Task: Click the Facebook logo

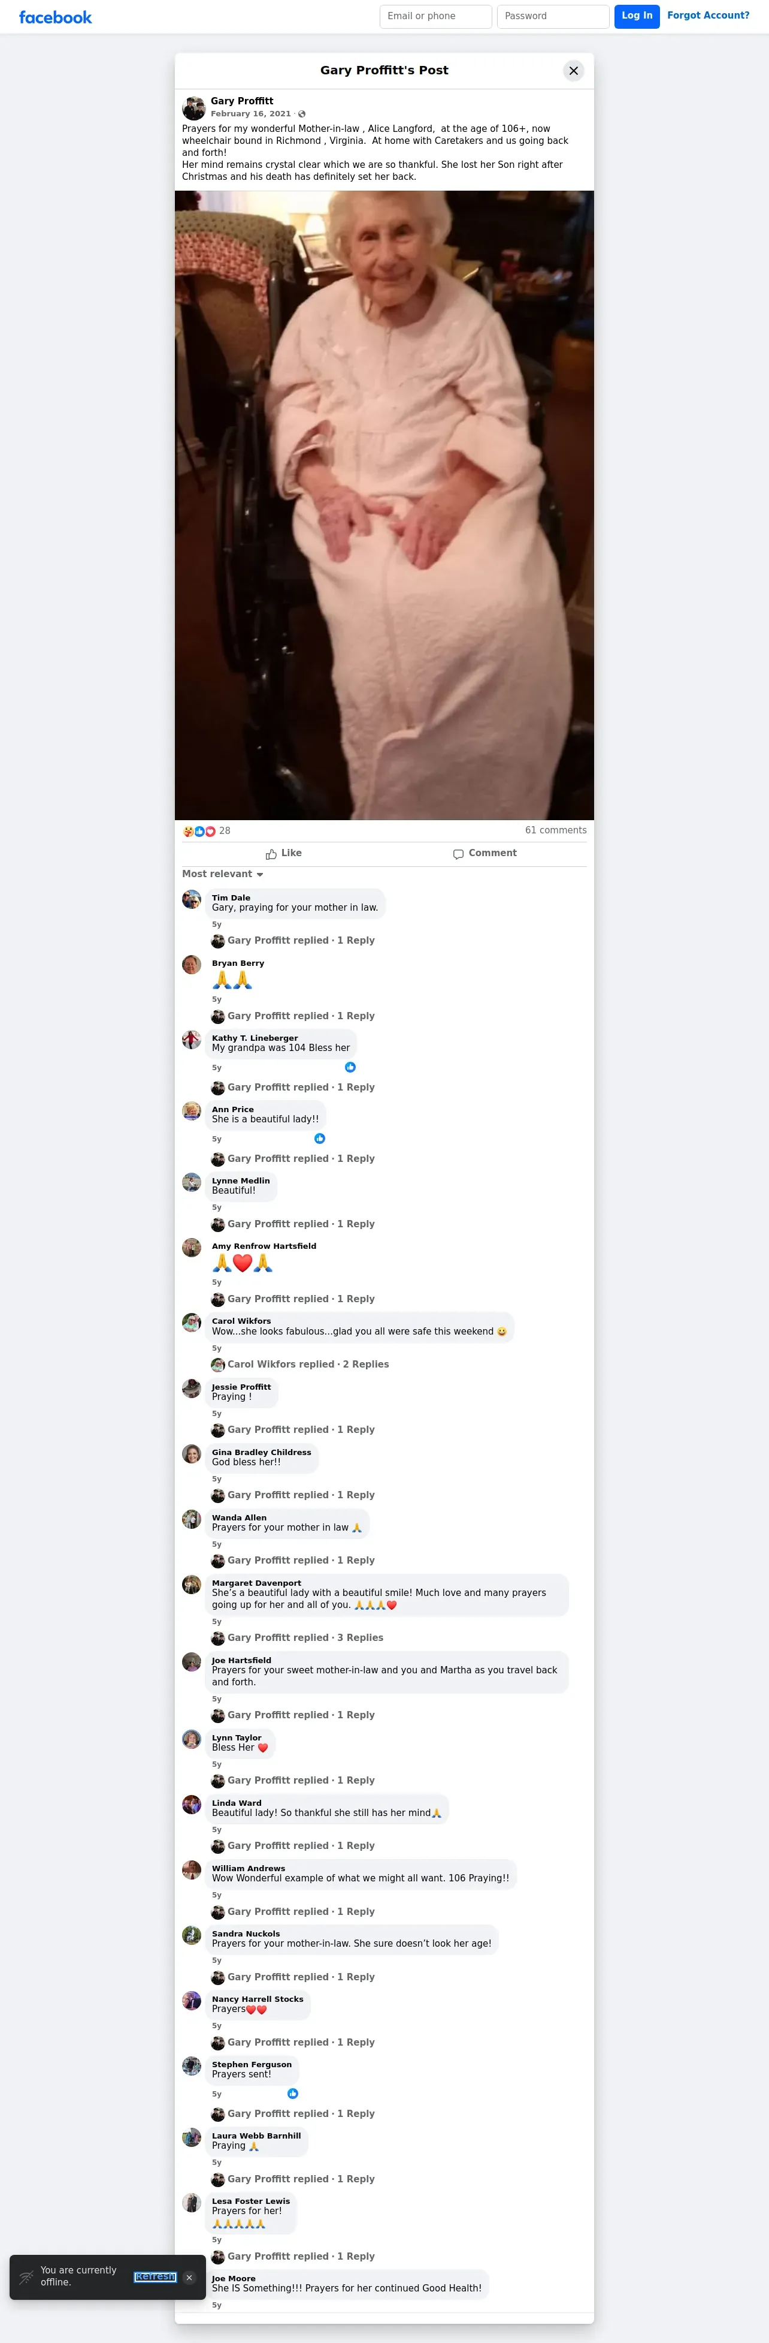Action: [x=56, y=17]
